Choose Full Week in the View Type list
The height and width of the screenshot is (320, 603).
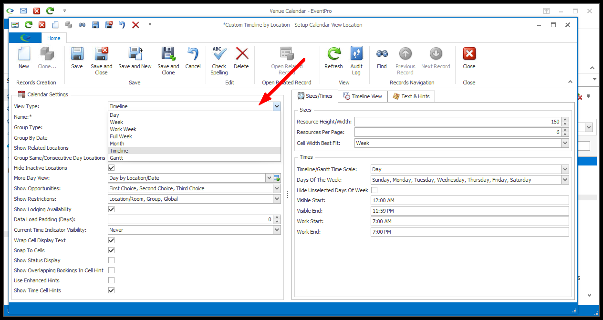pos(194,136)
